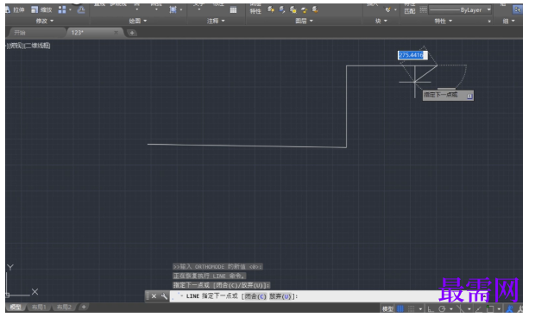Close the 123* drawing tab

pyautogui.click(x=116, y=33)
